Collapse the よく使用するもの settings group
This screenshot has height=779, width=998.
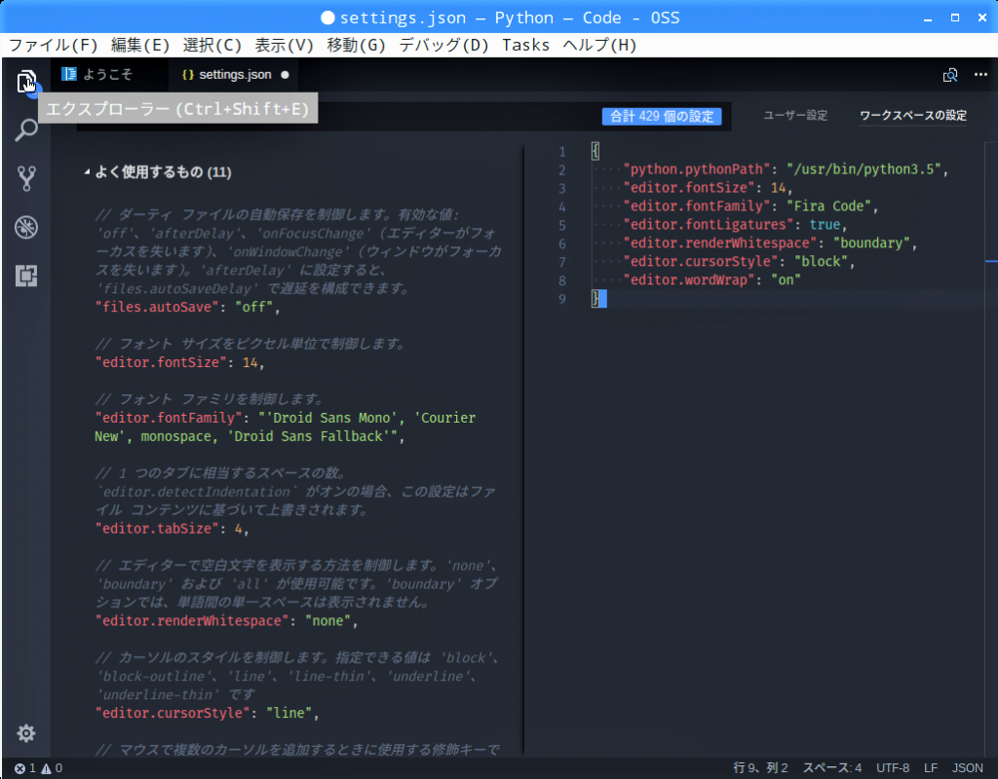pos(87,172)
